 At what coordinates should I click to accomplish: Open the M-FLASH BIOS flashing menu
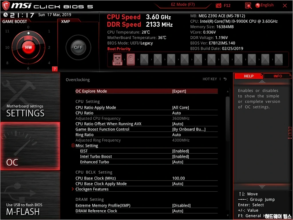pyautogui.click(x=30, y=195)
